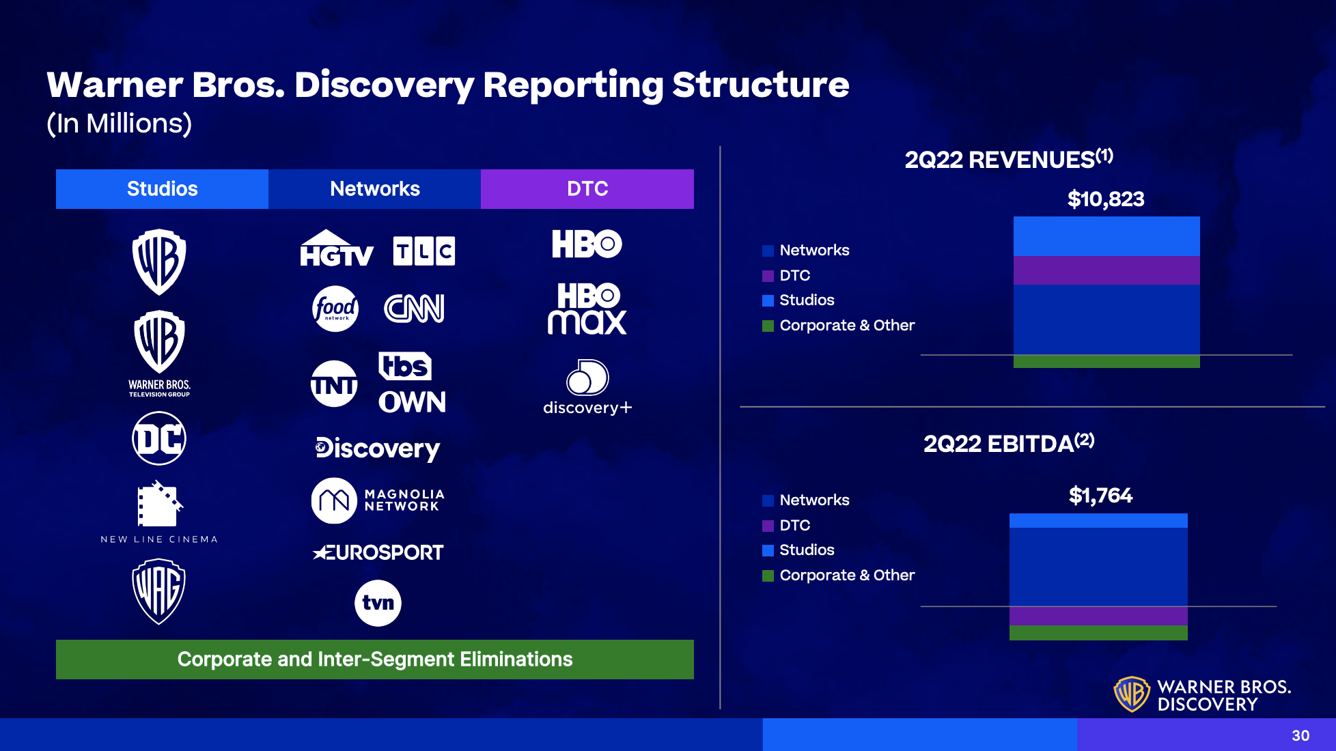Click the Eurosport logo
The width and height of the screenshot is (1336, 751).
(378, 552)
